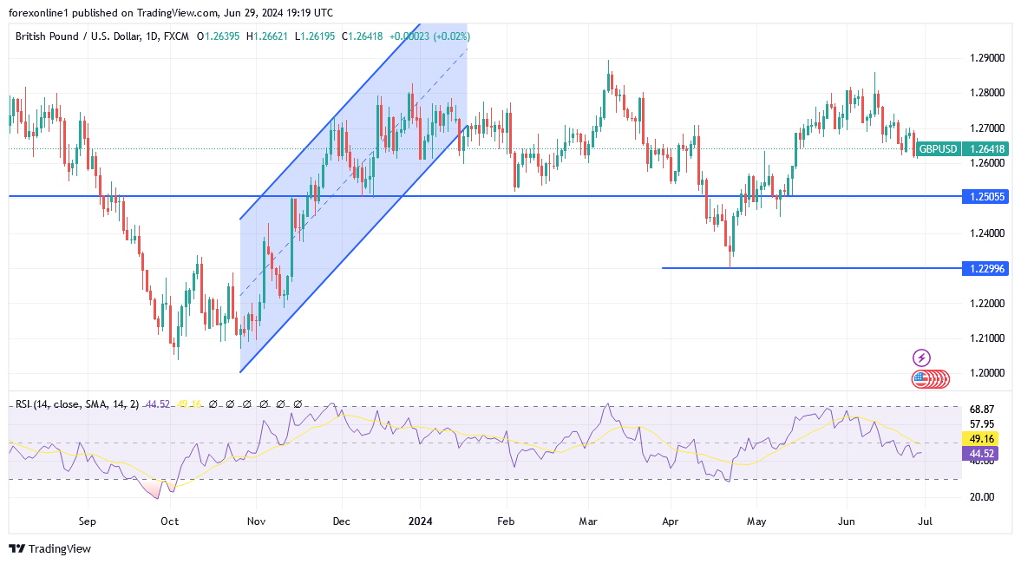
Task: Click the Sep label on the time axis
Action: (88, 521)
